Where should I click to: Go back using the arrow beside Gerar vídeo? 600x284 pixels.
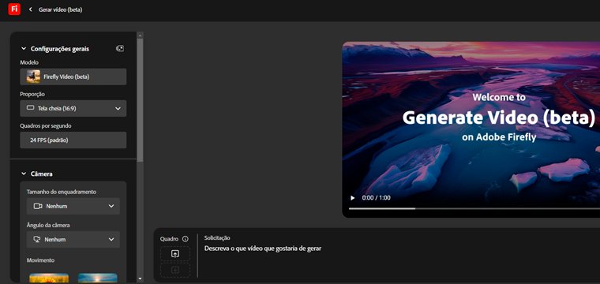point(31,9)
